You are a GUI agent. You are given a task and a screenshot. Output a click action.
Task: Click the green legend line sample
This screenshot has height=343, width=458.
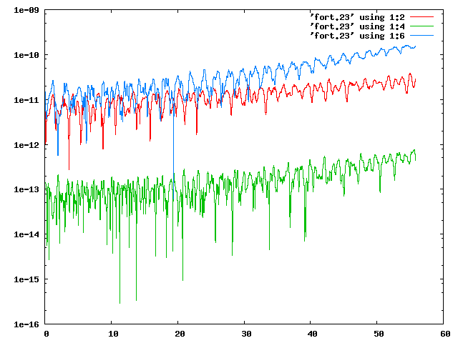(x=422, y=26)
